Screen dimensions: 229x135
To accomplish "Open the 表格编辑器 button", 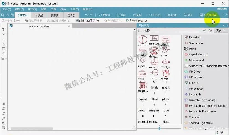I will coord(208,15).
